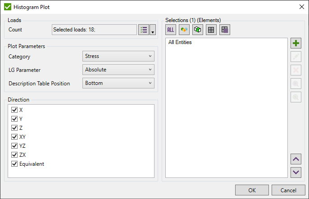Open the Category dropdown showing Stress

[118, 56]
